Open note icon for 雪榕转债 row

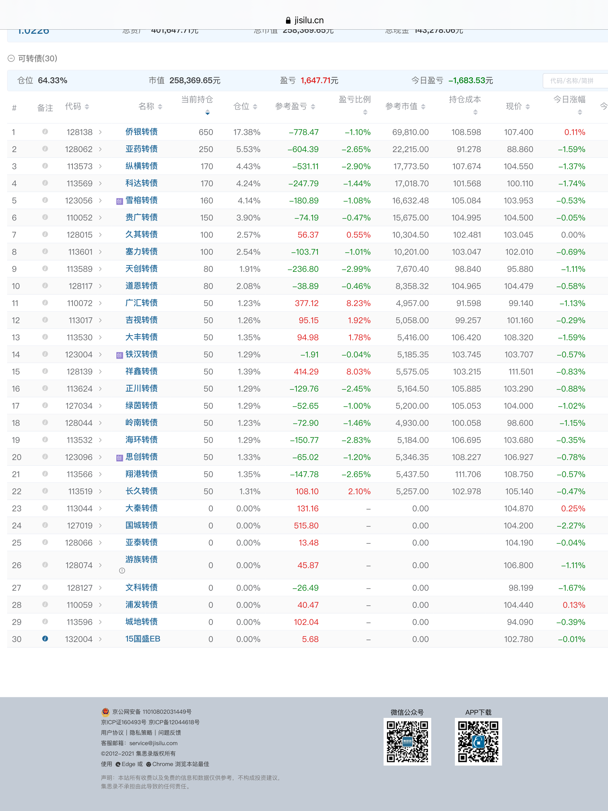point(45,200)
